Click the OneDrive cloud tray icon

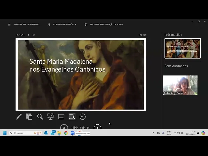(158, 133)
